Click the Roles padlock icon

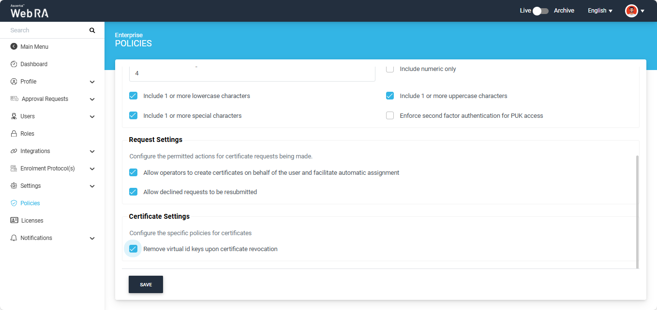point(14,134)
